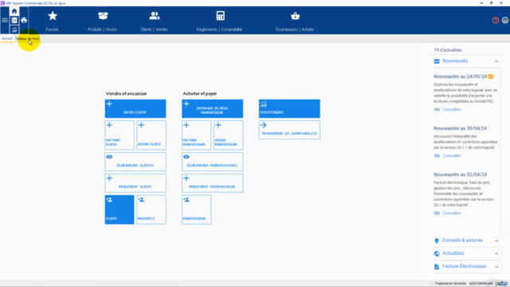The height and width of the screenshot is (287, 510).
Task: Add a Règlement fournisseur
Action: pyautogui.click(x=213, y=183)
